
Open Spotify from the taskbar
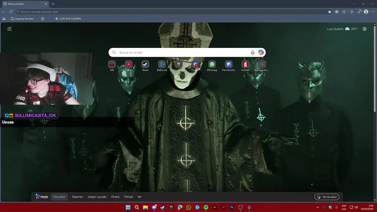click(206, 207)
